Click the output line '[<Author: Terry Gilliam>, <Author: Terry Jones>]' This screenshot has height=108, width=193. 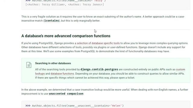point(65,4)
